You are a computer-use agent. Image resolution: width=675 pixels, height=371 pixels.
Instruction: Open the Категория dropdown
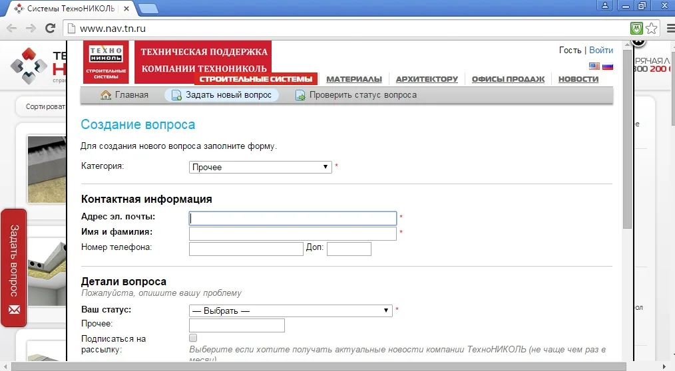pyautogui.click(x=260, y=168)
